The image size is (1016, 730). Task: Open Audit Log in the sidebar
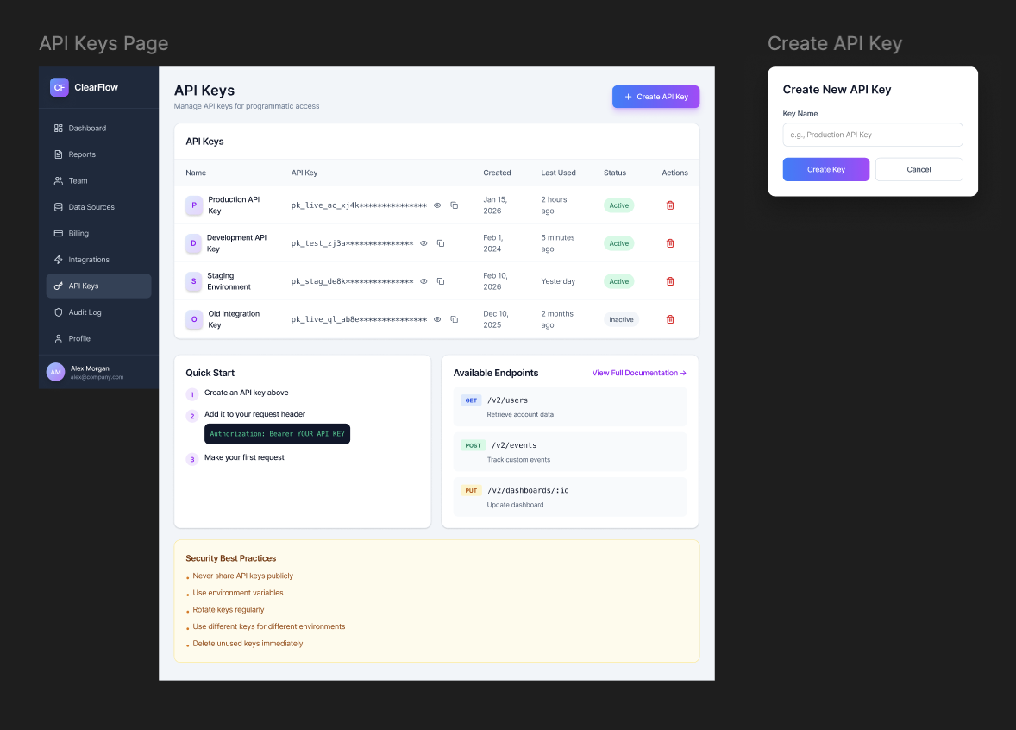[x=98, y=312]
